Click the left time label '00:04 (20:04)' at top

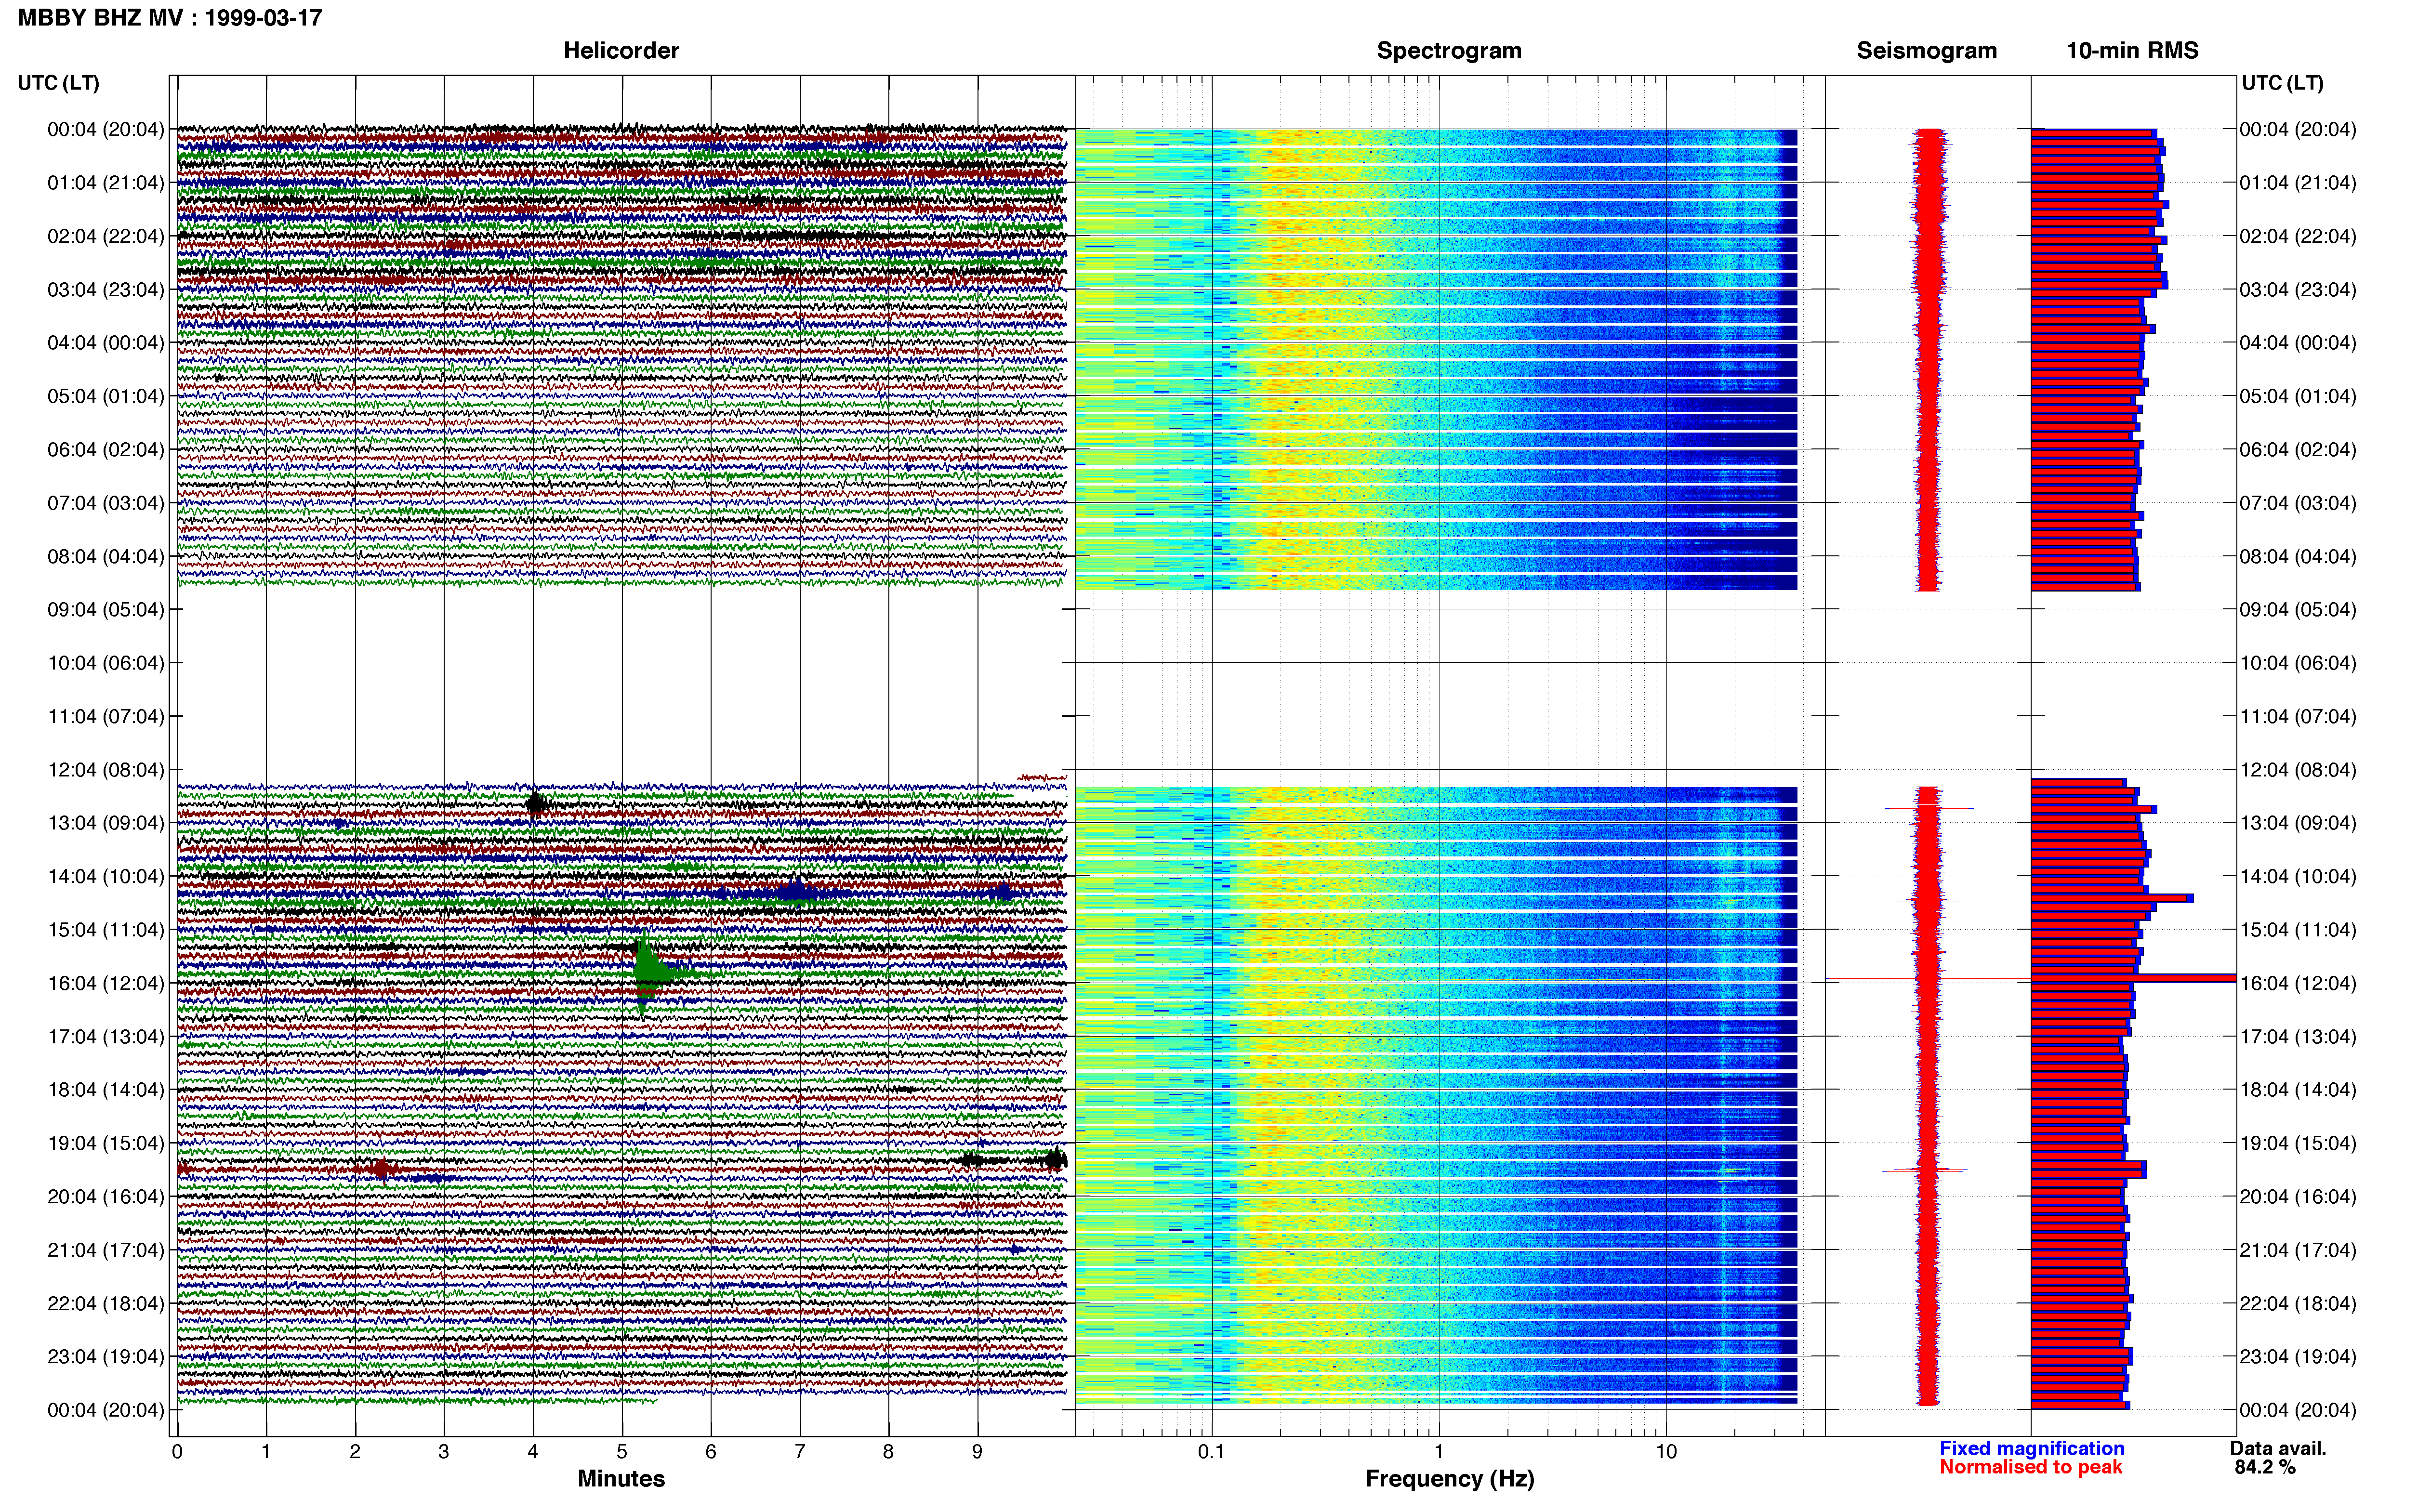[106, 129]
